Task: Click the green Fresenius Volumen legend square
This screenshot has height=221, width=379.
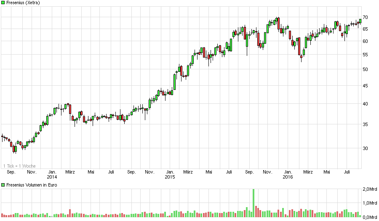Action: (3, 185)
